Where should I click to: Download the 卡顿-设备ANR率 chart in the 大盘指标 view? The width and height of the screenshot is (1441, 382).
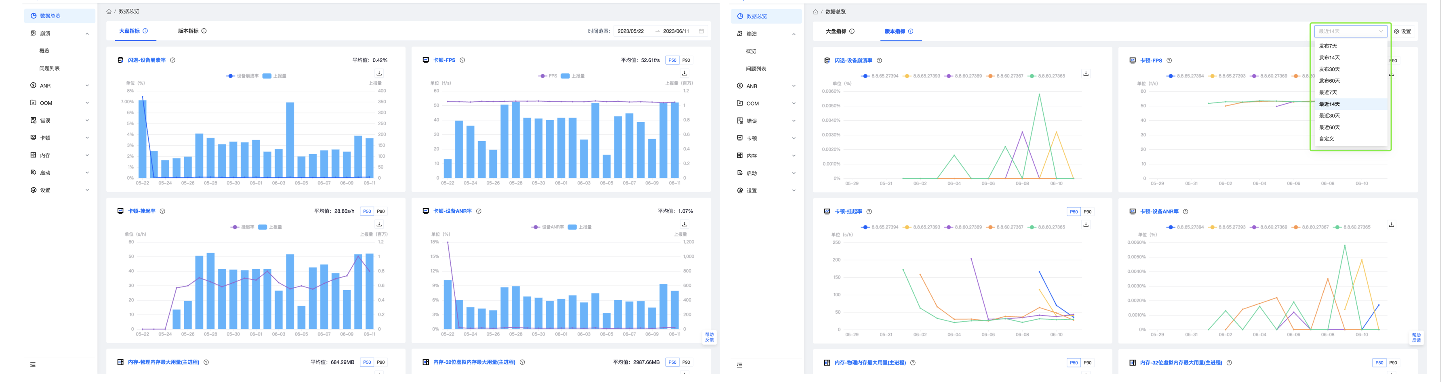tap(684, 224)
